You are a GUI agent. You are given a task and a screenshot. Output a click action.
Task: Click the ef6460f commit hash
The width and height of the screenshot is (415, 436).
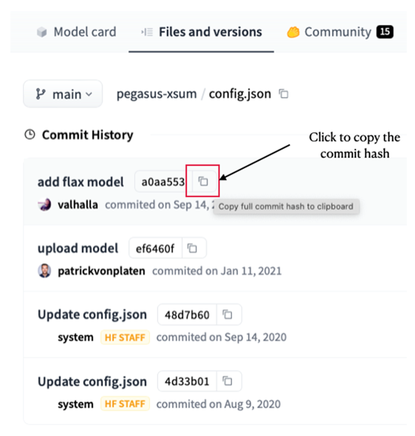(x=155, y=249)
